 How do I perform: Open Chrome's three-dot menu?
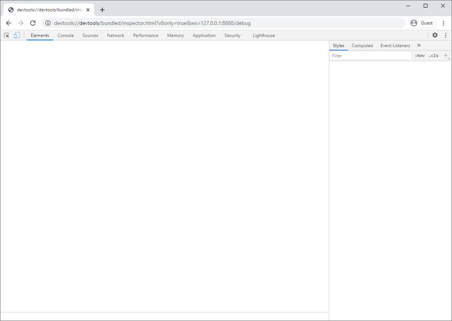click(x=443, y=23)
